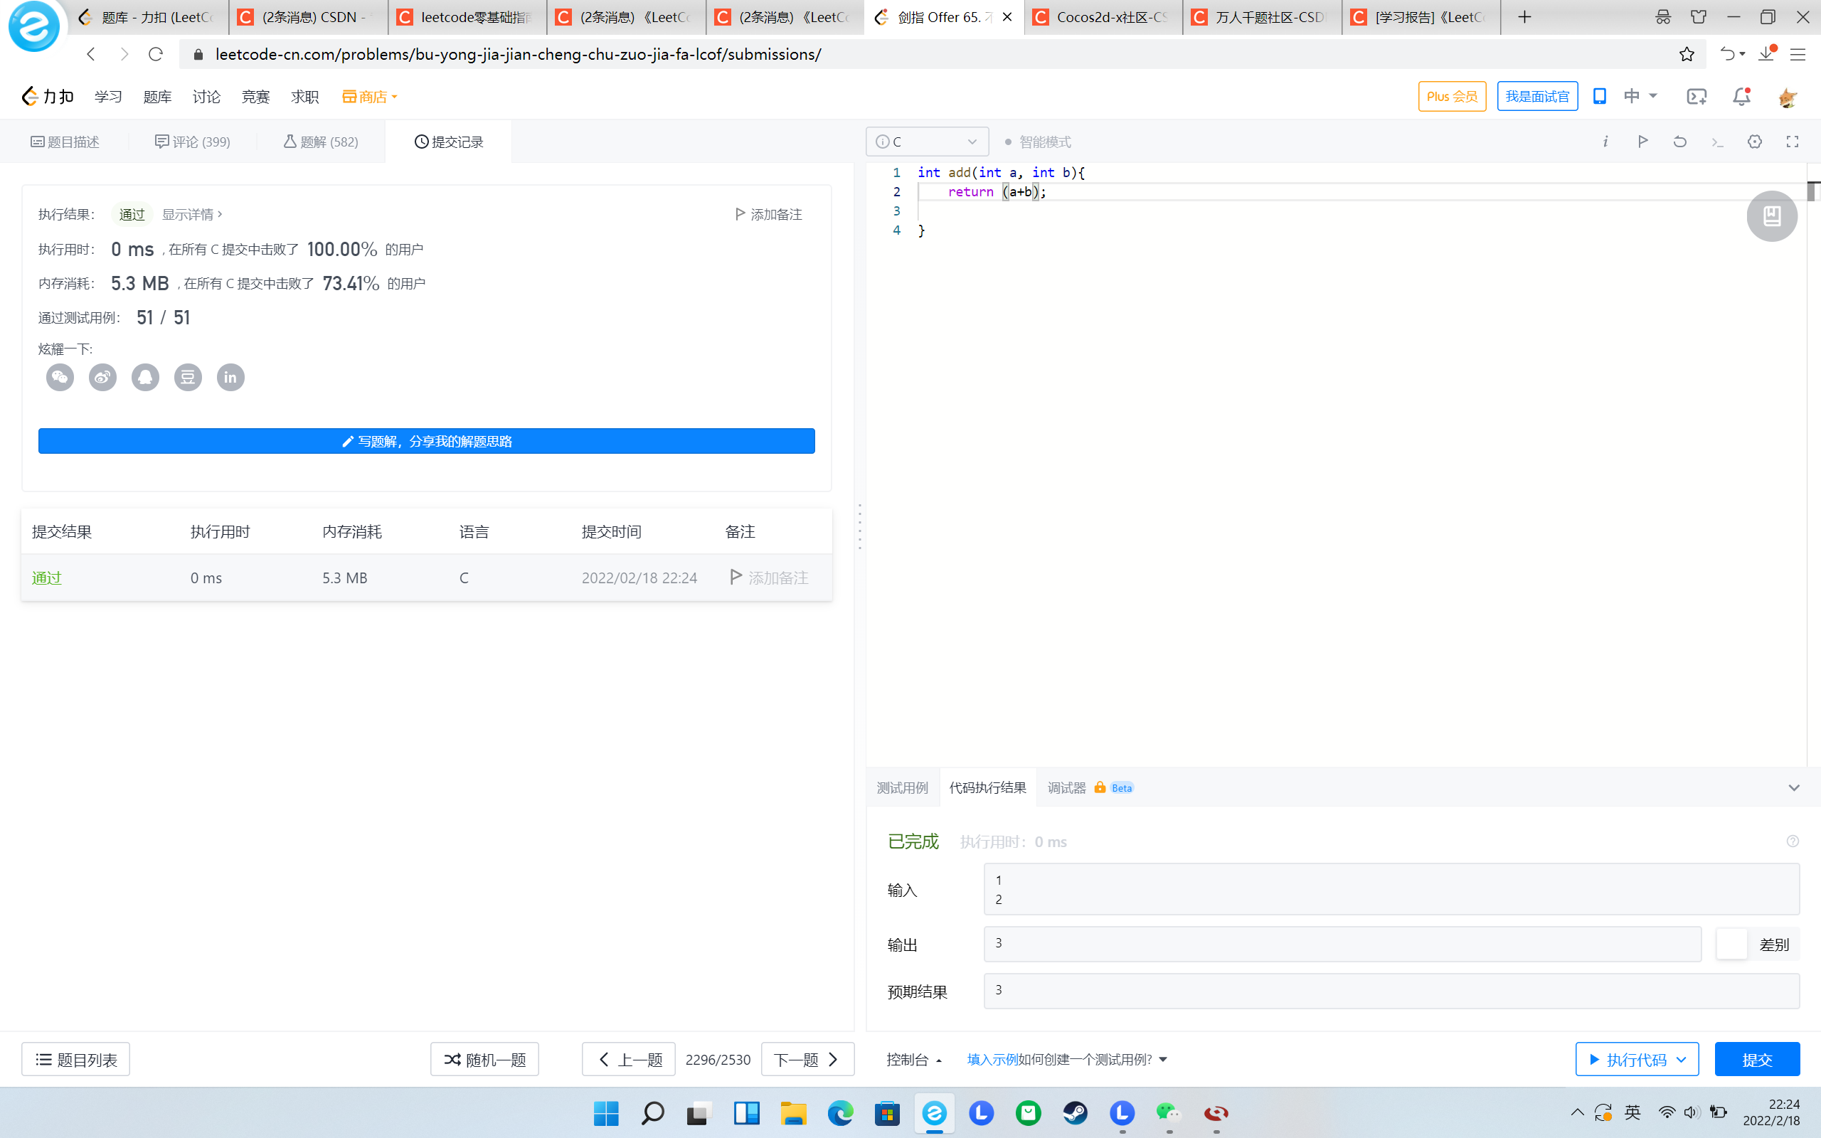The height and width of the screenshot is (1138, 1821).
Task: Open the 中 language switch dropdown
Action: tap(1640, 96)
